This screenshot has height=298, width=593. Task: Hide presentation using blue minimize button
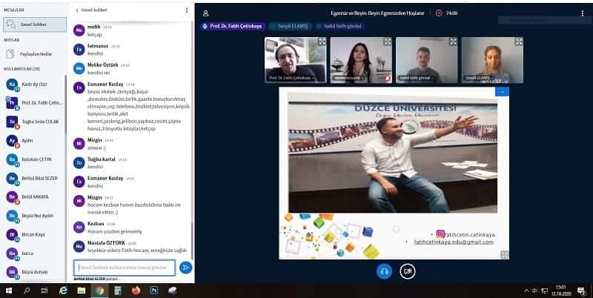click(503, 92)
